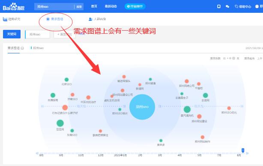This screenshot has height=166, width=263.
Task: Select the large green bubble at lower left
Action: (60, 123)
